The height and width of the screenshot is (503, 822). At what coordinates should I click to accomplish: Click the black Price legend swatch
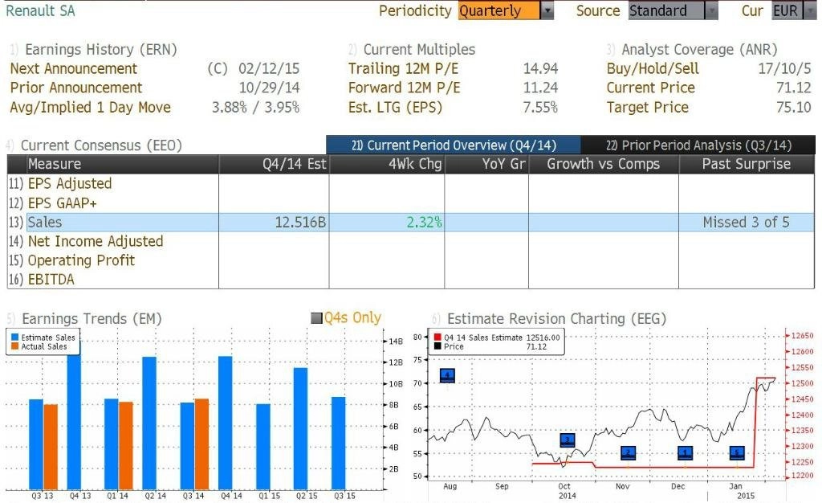point(437,346)
